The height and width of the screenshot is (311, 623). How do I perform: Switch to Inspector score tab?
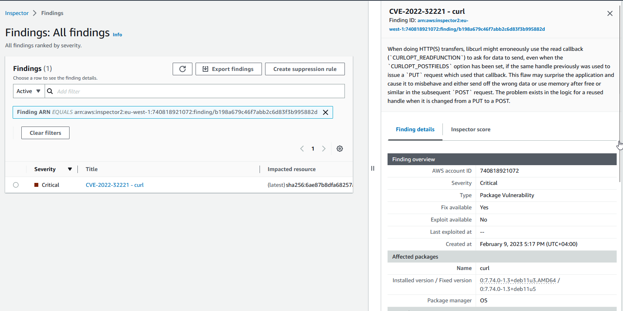[471, 129]
